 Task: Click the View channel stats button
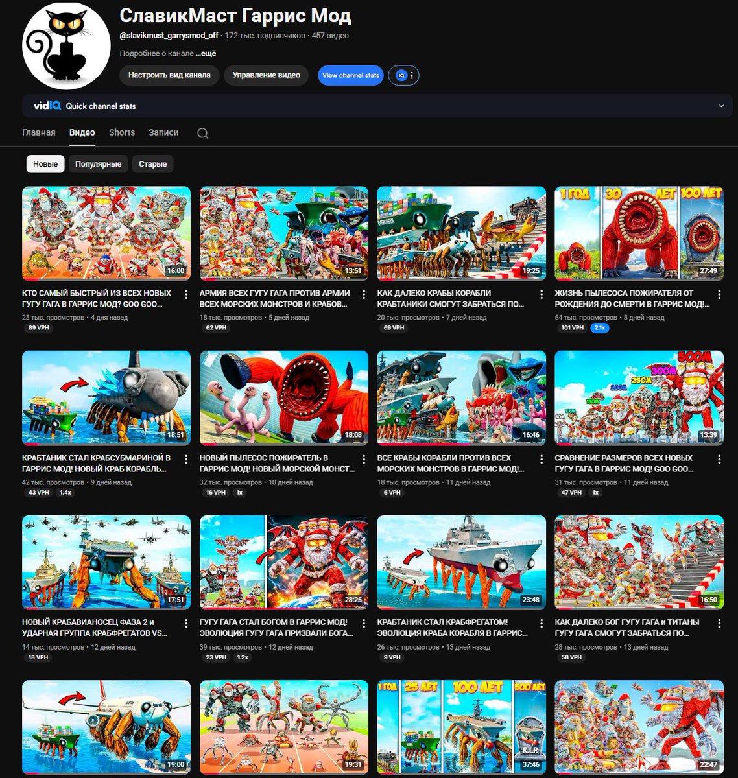click(x=351, y=75)
